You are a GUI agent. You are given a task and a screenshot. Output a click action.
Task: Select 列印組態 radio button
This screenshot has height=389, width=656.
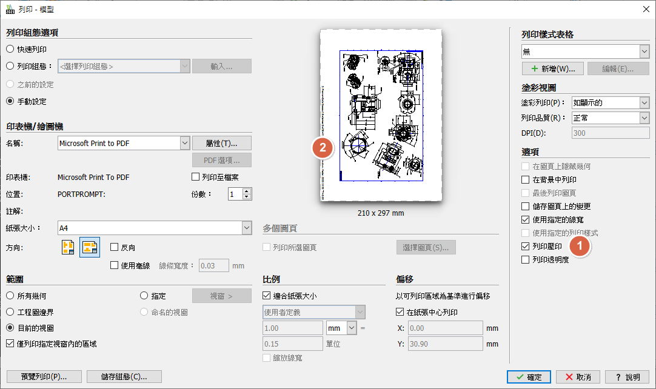point(10,66)
